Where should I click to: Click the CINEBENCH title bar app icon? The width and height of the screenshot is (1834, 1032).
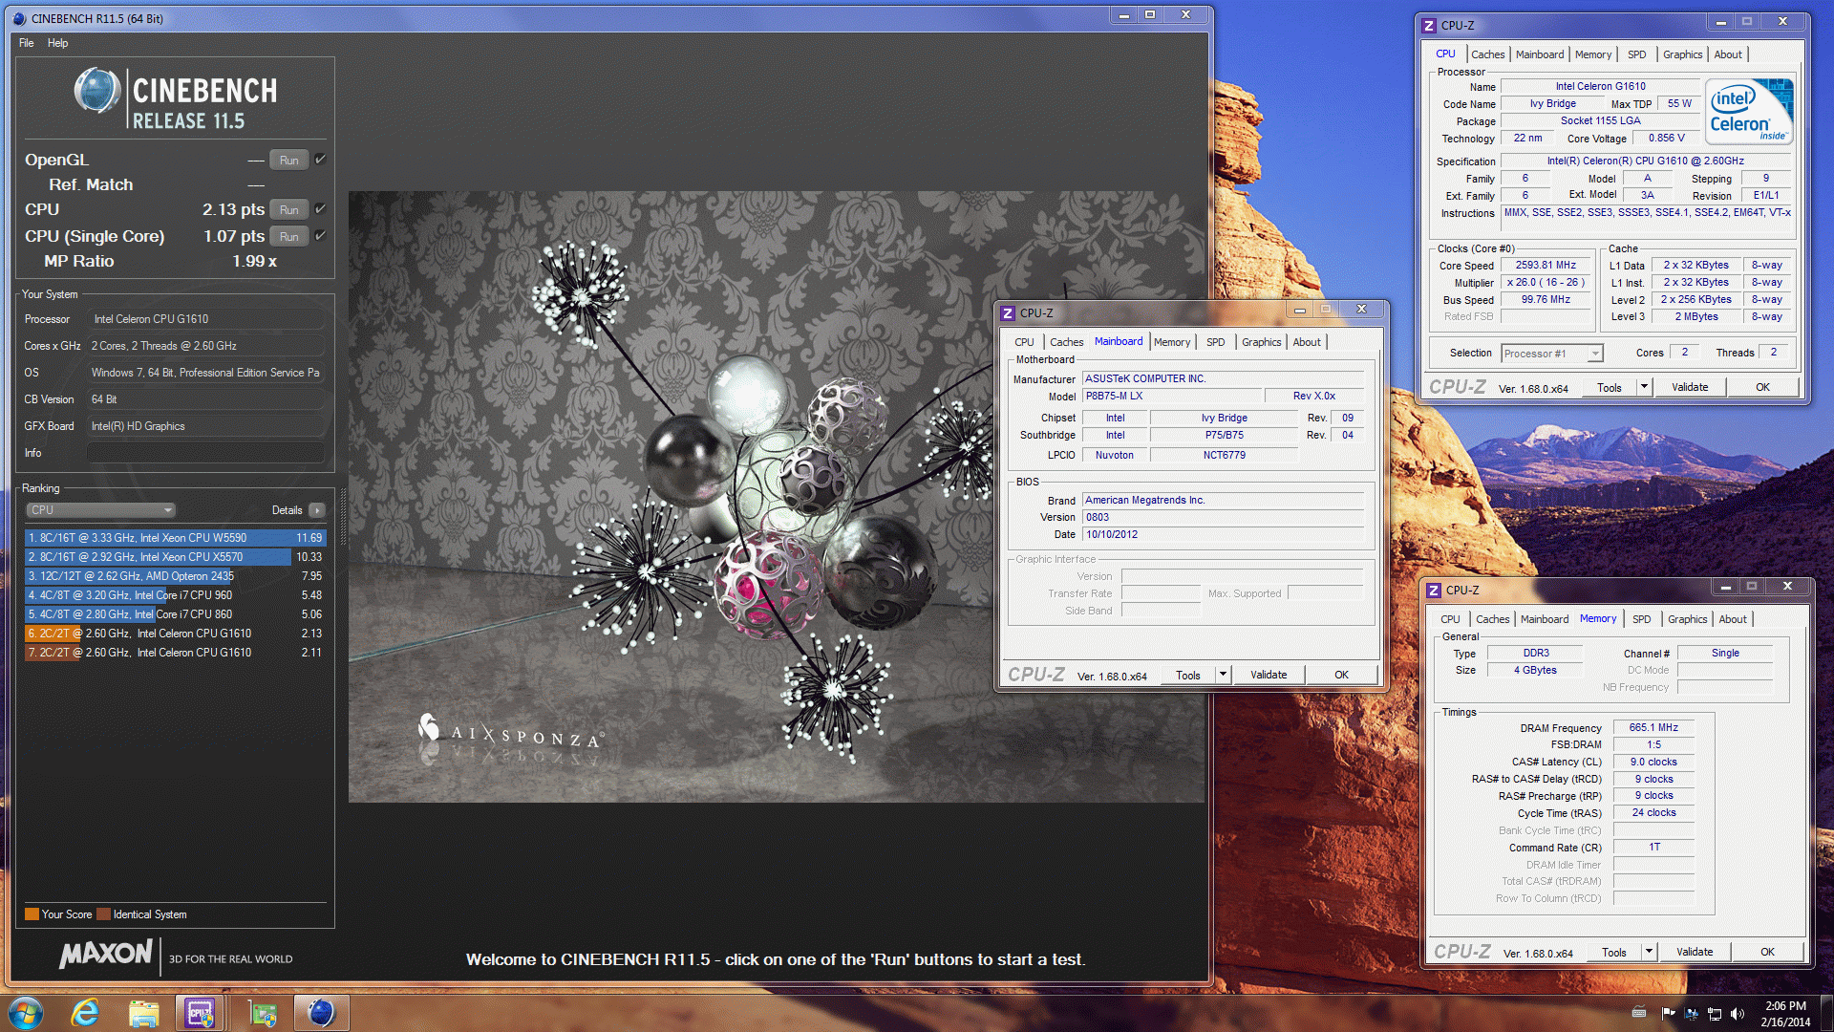tap(19, 18)
